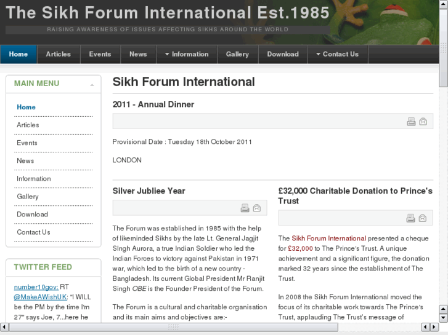Open Gallery in the Main Menu sidebar

pyautogui.click(x=28, y=197)
